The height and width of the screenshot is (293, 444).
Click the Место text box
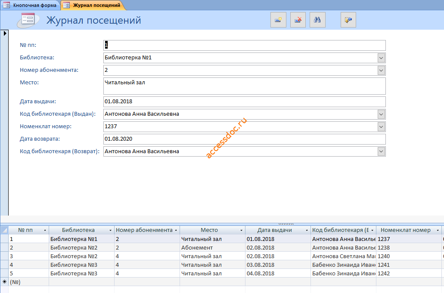(x=244, y=86)
